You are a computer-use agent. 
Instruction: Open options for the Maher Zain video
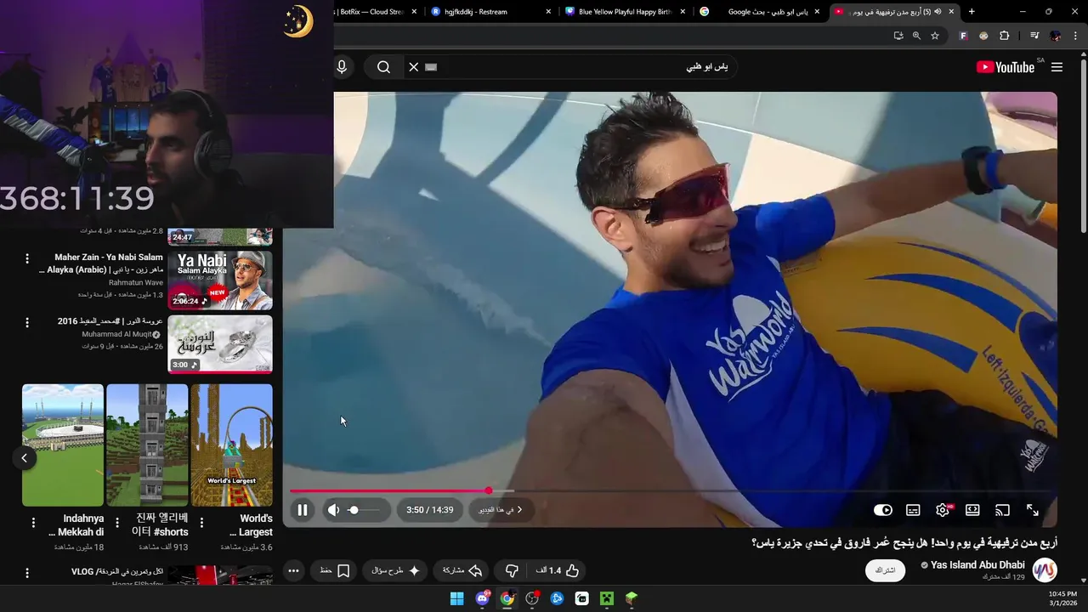pyautogui.click(x=26, y=258)
